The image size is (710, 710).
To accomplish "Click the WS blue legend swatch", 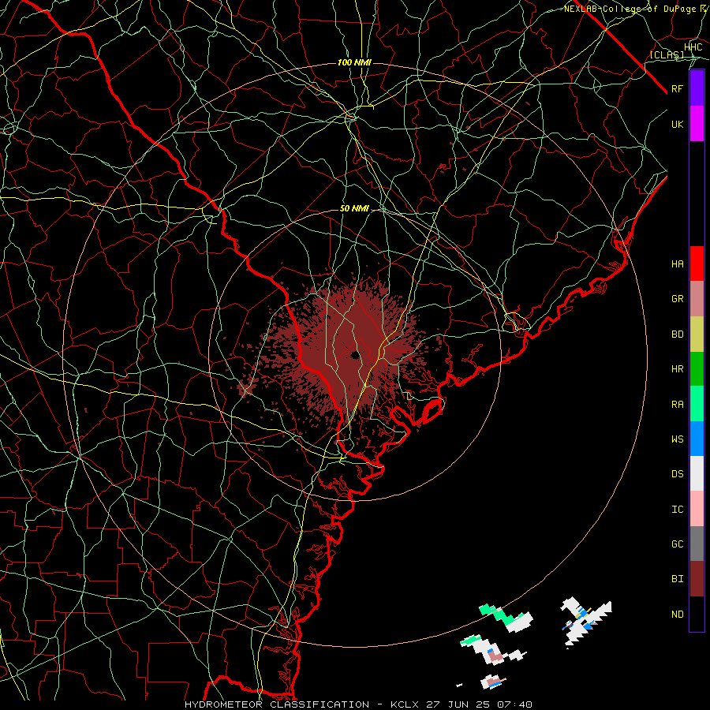I will (x=697, y=439).
